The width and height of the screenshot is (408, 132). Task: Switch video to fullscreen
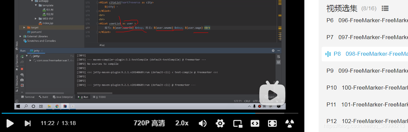tap(272, 123)
